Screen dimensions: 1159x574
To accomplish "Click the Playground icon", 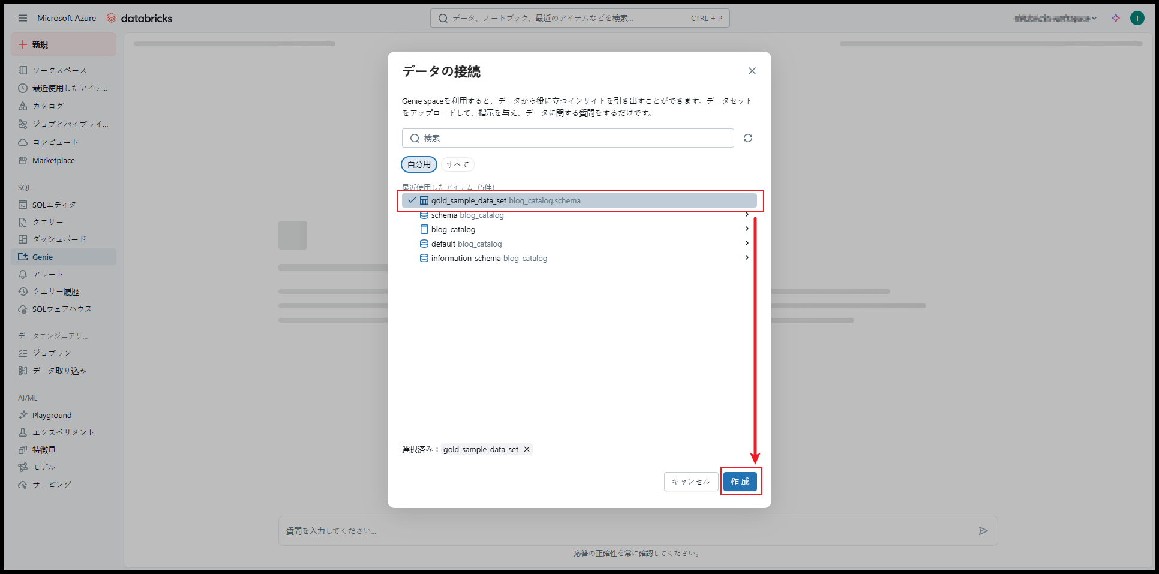I will tap(23, 415).
